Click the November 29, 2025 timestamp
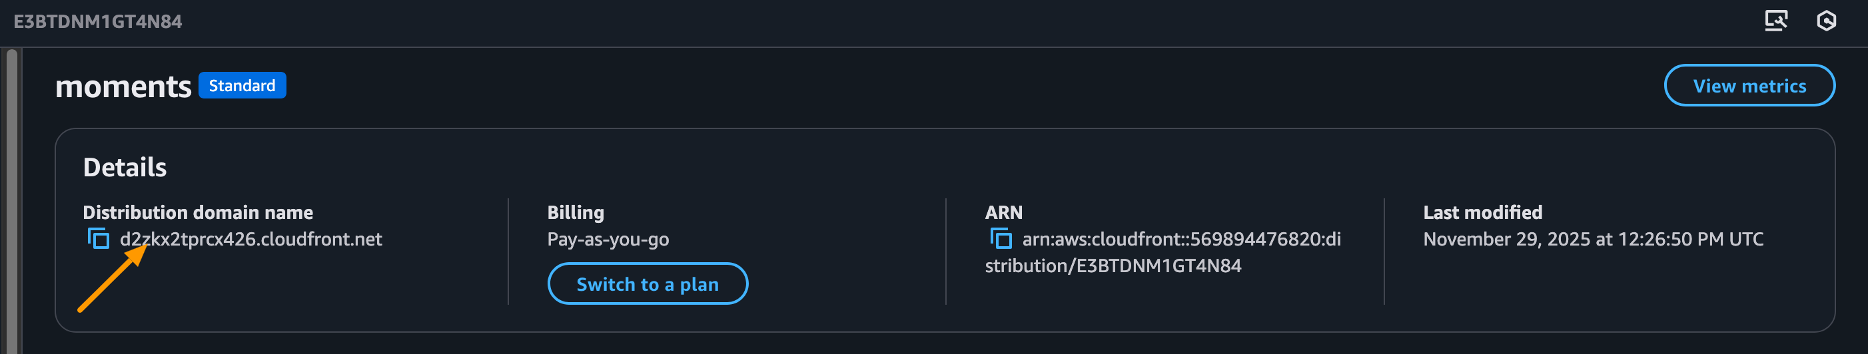 (x=1592, y=239)
